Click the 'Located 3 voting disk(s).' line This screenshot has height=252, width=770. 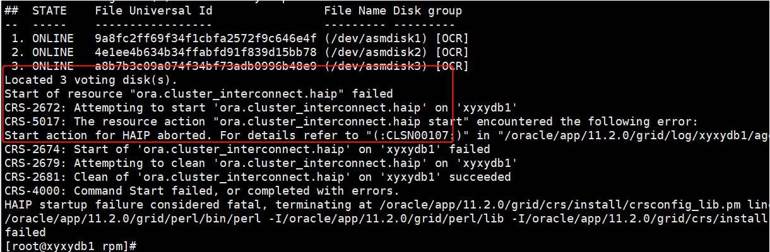tap(92, 80)
